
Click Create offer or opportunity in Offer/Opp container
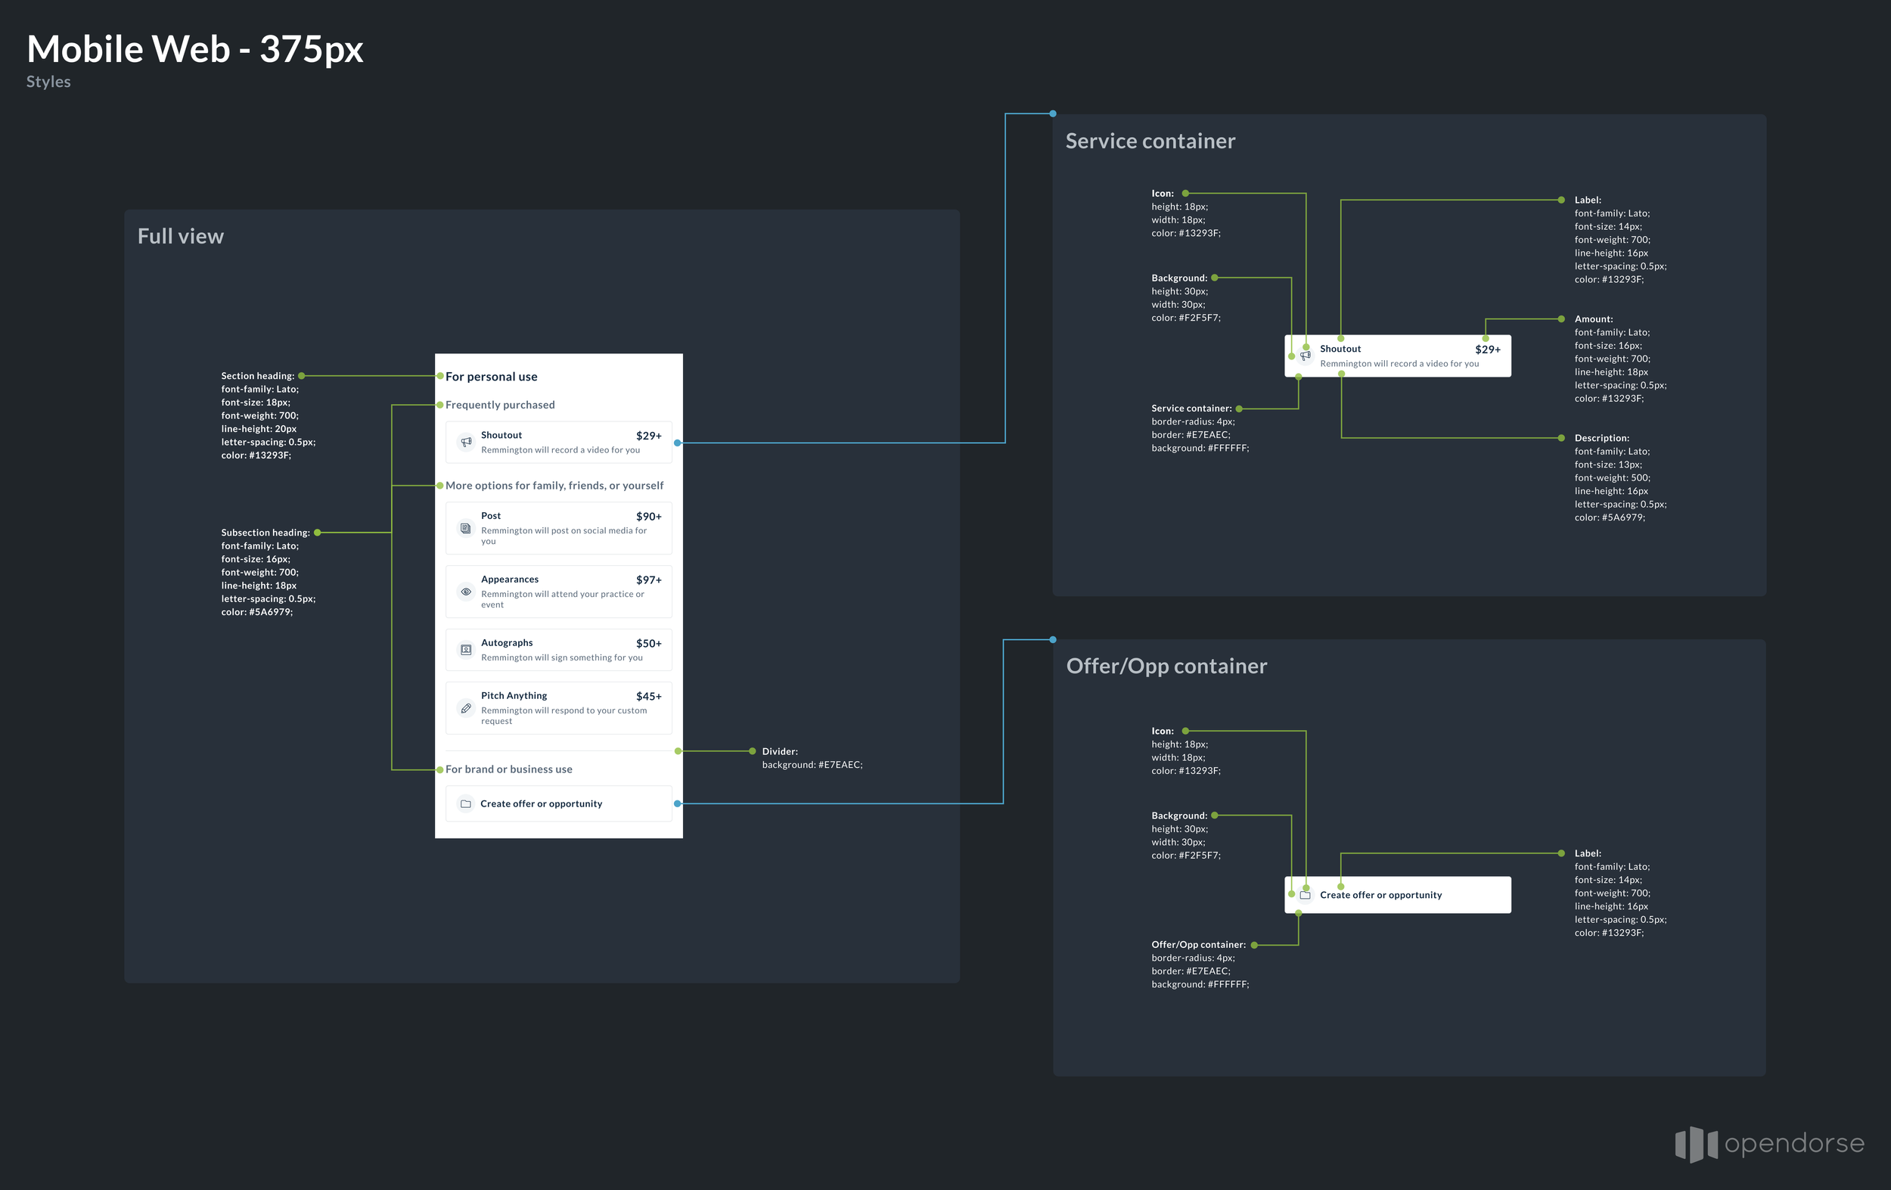[1380, 896]
